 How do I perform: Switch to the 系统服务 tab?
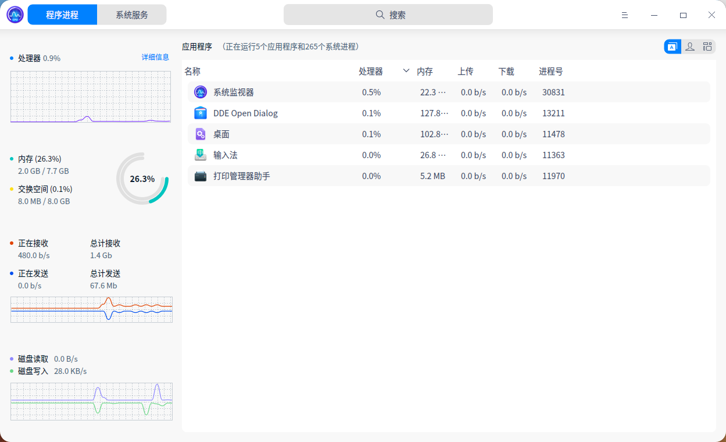pyautogui.click(x=132, y=14)
